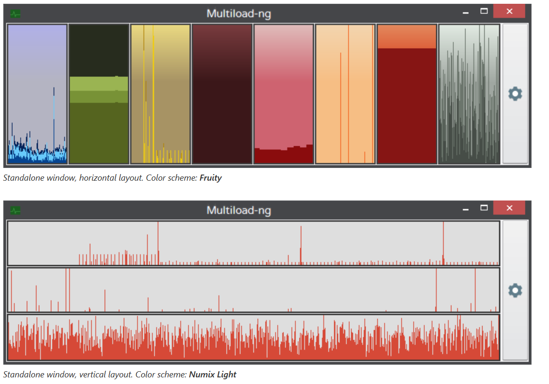Select the grey-green spiky graph
549x384 pixels.
tap(469, 94)
